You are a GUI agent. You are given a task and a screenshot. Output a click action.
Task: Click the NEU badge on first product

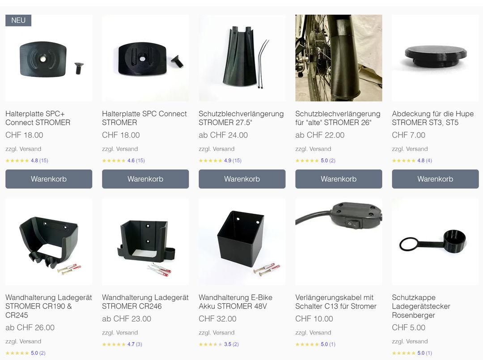point(18,20)
